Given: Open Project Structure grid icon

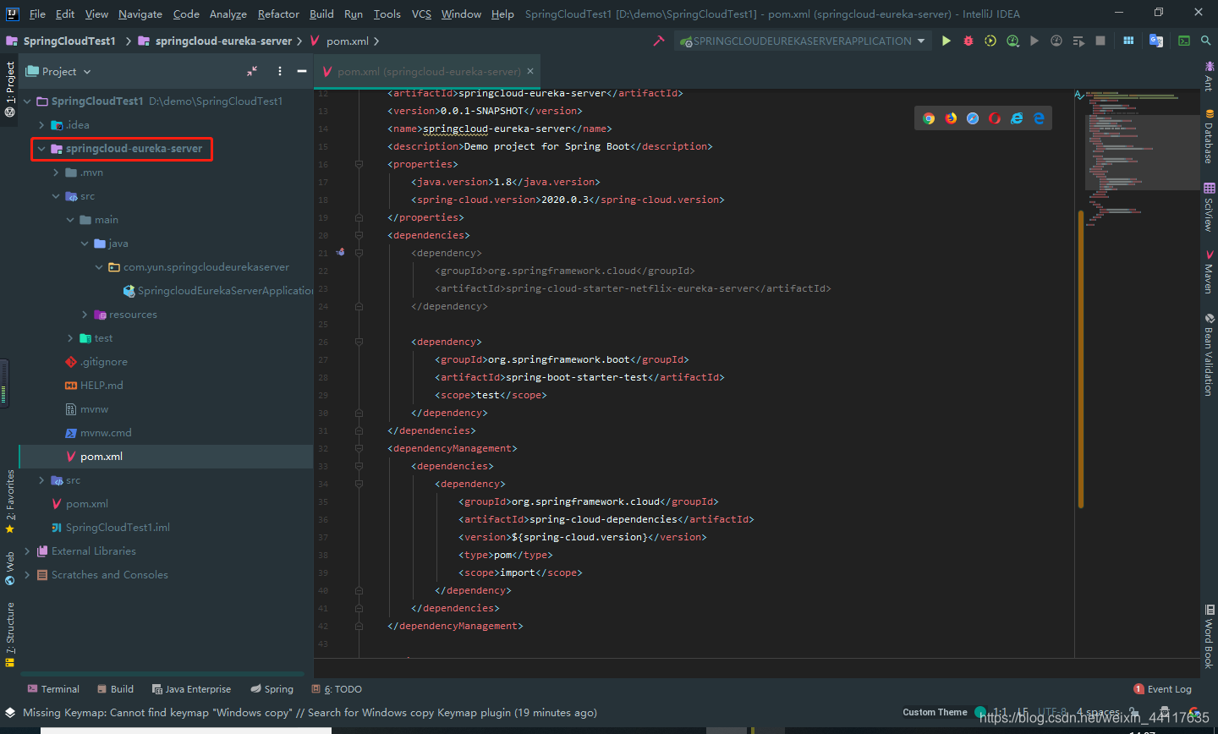Looking at the screenshot, I should pos(1128,41).
